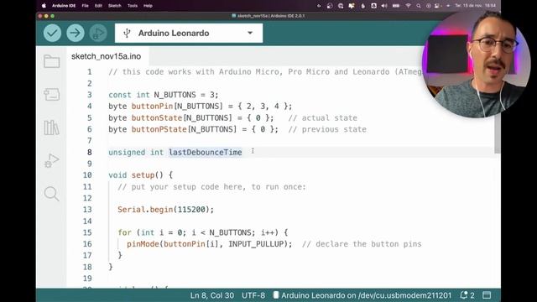Click line number 8 in the gutter
The image size is (537, 302).
pos(90,152)
